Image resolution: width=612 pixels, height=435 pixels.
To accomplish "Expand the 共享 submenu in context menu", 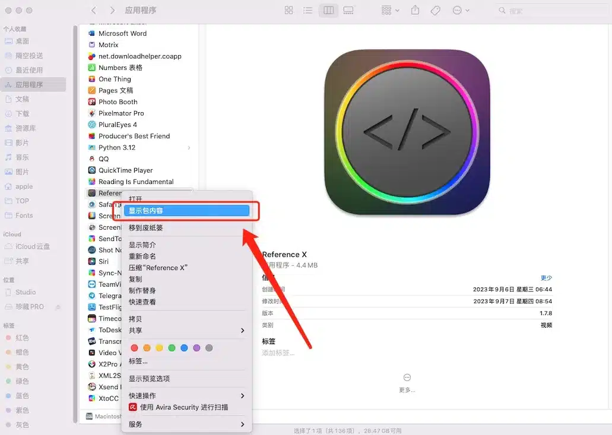I will click(186, 331).
